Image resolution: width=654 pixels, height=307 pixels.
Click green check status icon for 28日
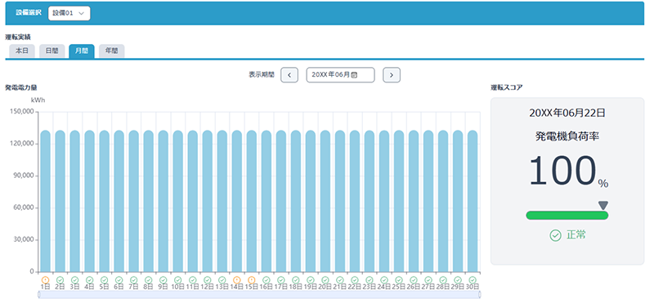(x=443, y=280)
